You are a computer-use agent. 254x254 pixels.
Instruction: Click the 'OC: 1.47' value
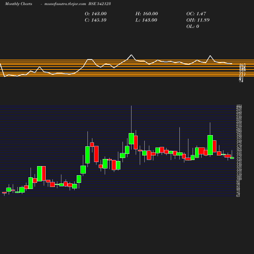196,14
